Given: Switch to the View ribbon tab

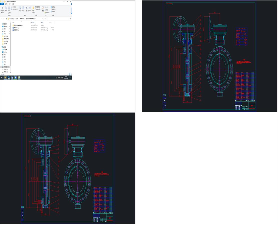Looking at the screenshot, I should [x=13, y=4].
